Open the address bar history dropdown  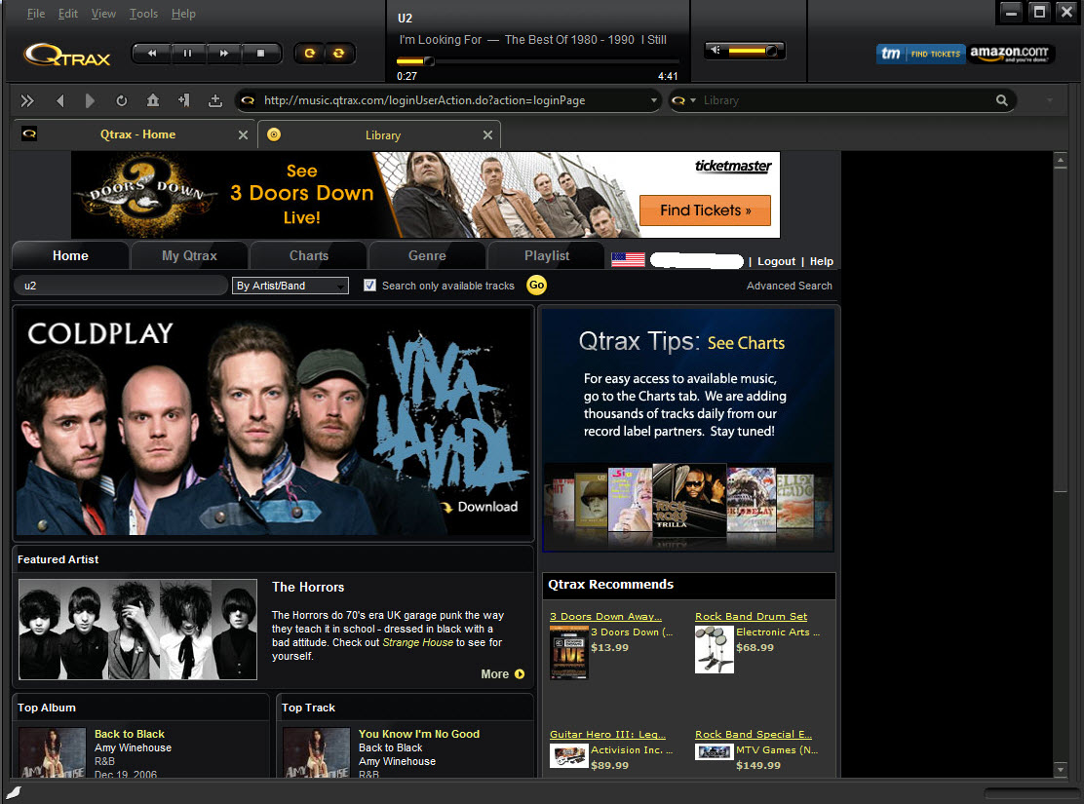pos(654,101)
